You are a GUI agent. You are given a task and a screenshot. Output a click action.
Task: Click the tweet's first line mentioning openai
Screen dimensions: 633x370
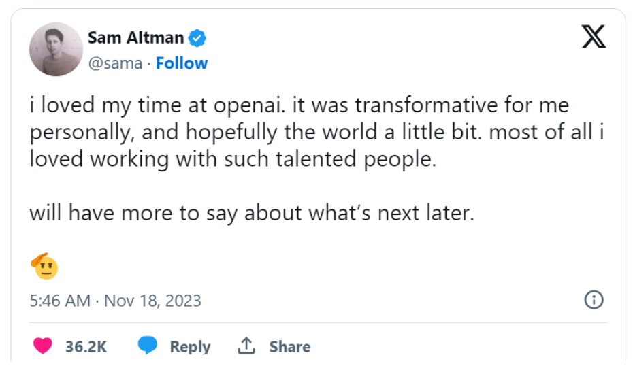[x=298, y=106]
